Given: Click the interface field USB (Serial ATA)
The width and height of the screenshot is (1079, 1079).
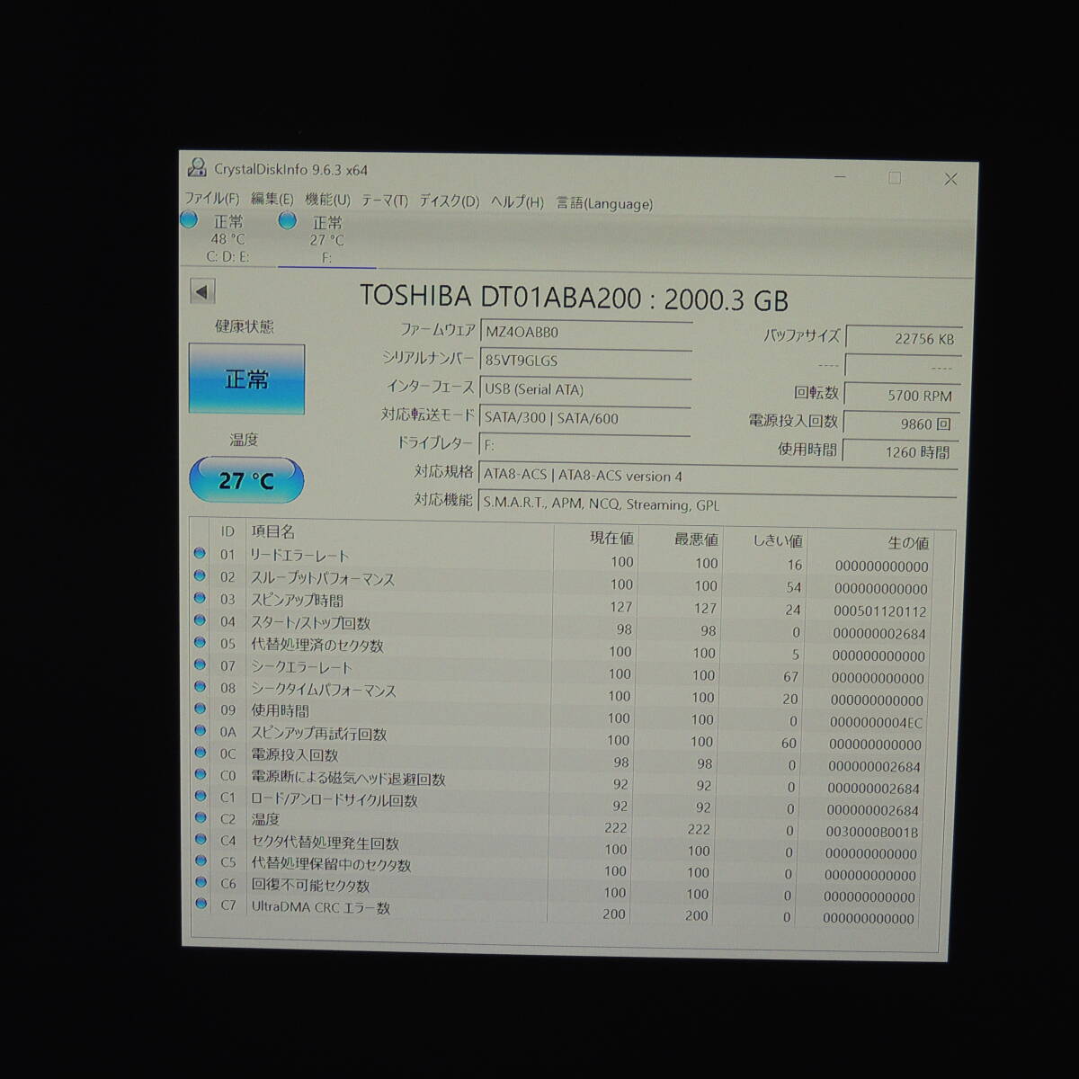Looking at the screenshot, I should (585, 389).
